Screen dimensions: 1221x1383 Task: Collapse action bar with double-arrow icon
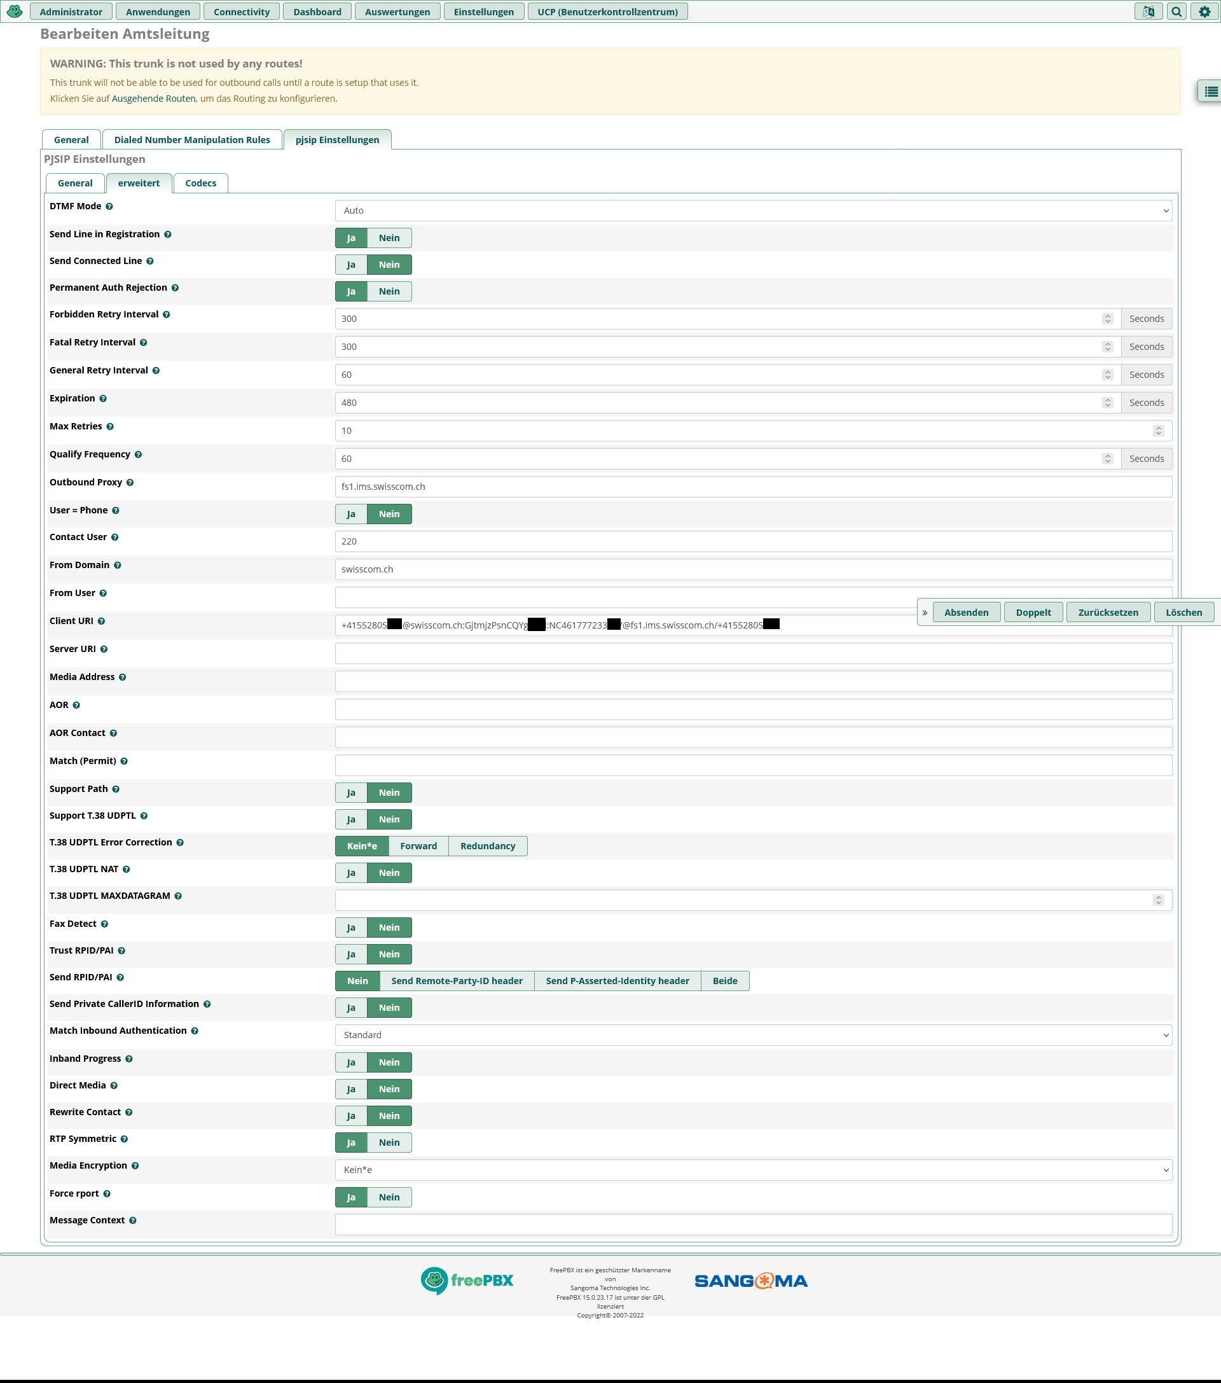[925, 613]
